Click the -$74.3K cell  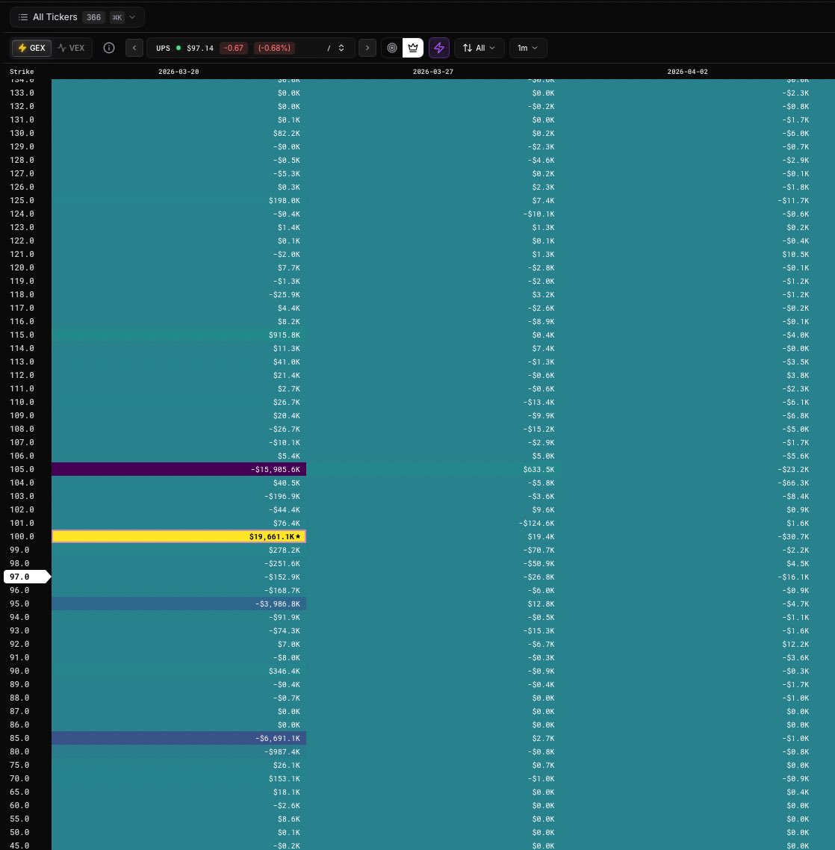coord(179,630)
